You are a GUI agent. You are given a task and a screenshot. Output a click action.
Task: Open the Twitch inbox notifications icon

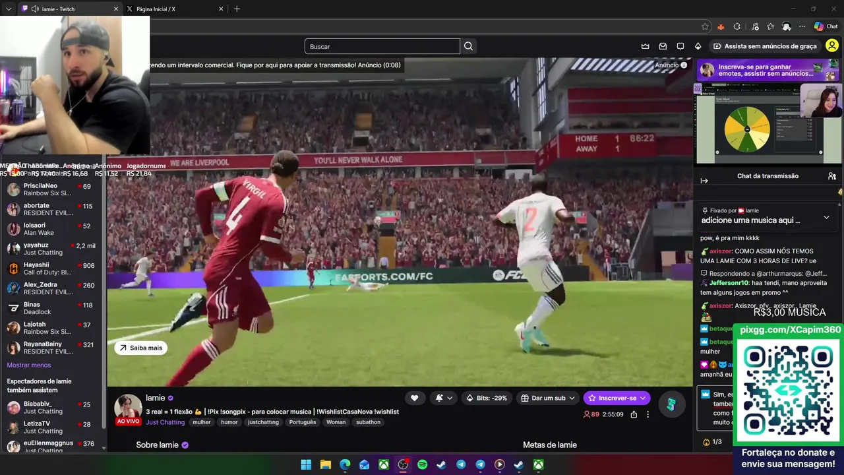[663, 46]
